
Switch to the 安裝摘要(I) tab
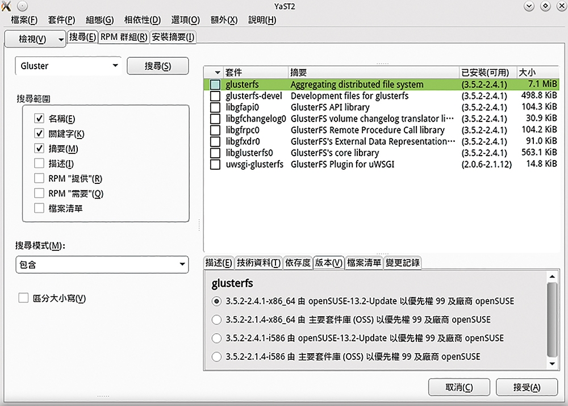tap(173, 37)
